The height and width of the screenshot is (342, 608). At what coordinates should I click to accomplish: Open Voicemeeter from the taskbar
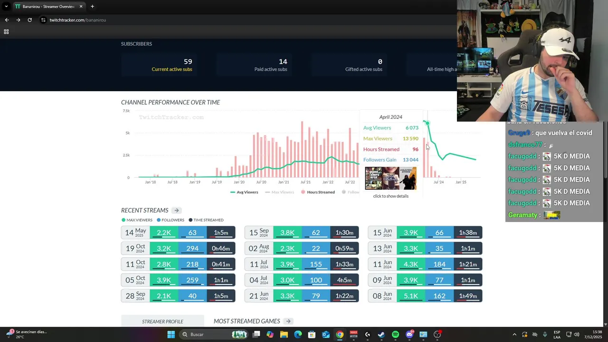[354, 334]
